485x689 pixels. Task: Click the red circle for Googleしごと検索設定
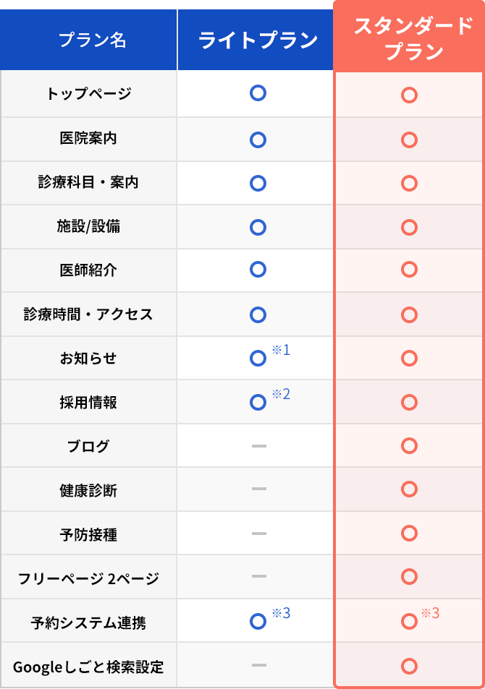click(409, 666)
